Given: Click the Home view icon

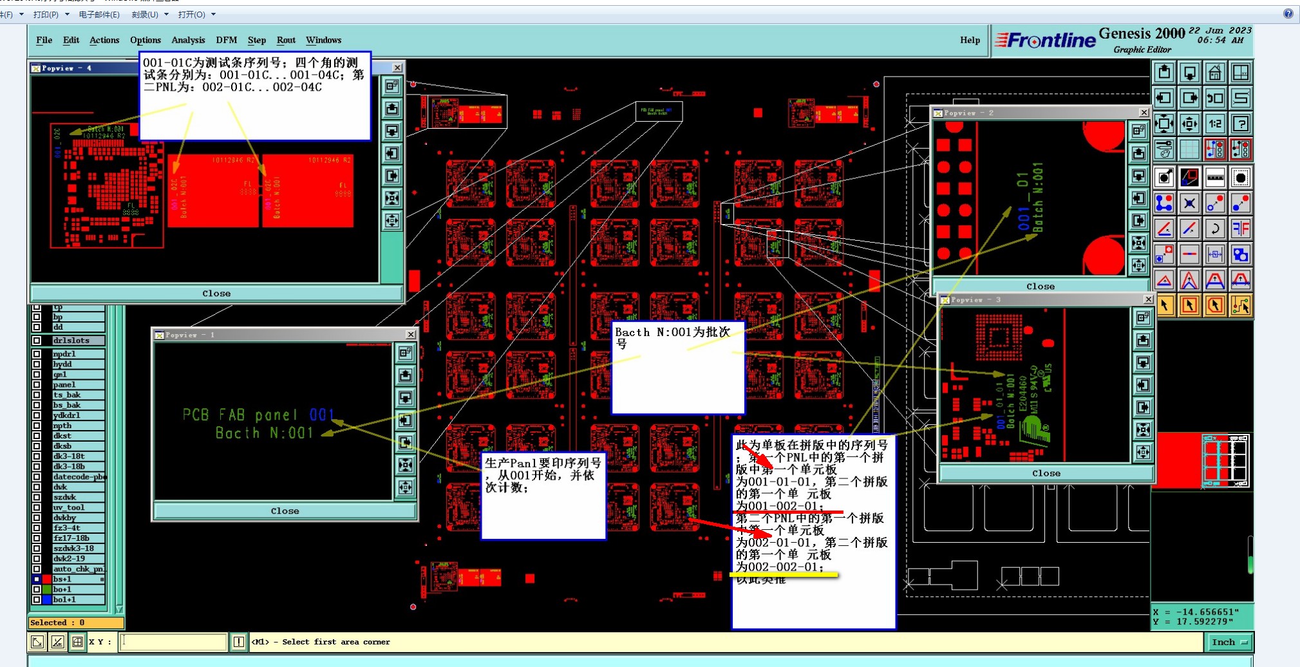Looking at the screenshot, I should pos(1215,72).
